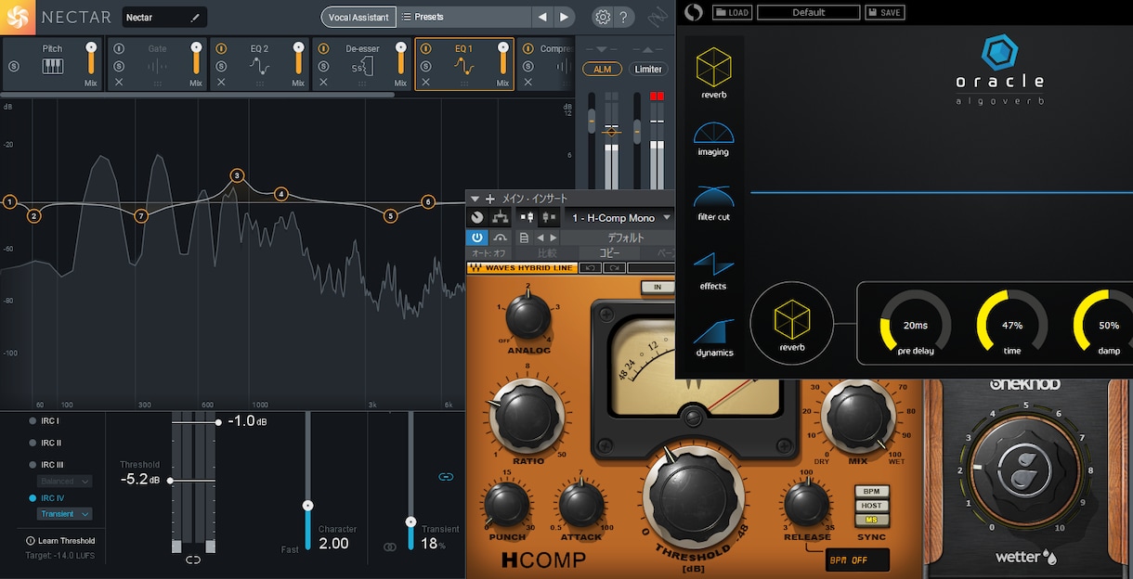Open Nectar help question mark
Image resolution: width=1133 pixels, height=579 pixels.
pos(624,17)
